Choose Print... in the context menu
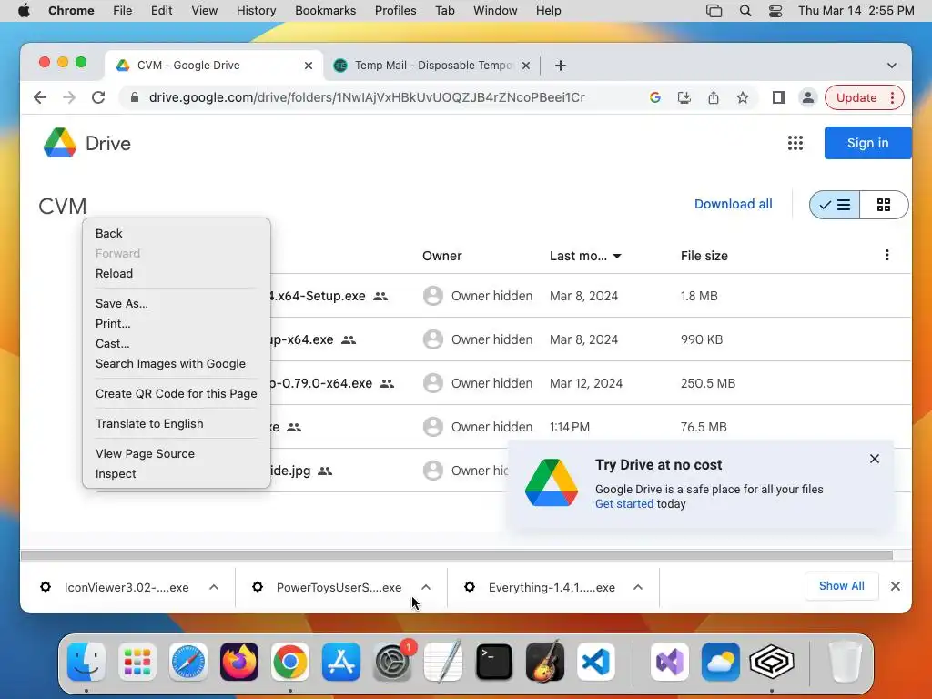932x699 pixels. [x=177, y=323]
